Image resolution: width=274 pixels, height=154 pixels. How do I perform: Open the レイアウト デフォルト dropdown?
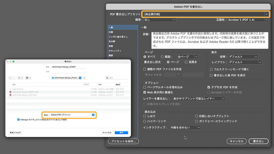click(x=245, y=62)
